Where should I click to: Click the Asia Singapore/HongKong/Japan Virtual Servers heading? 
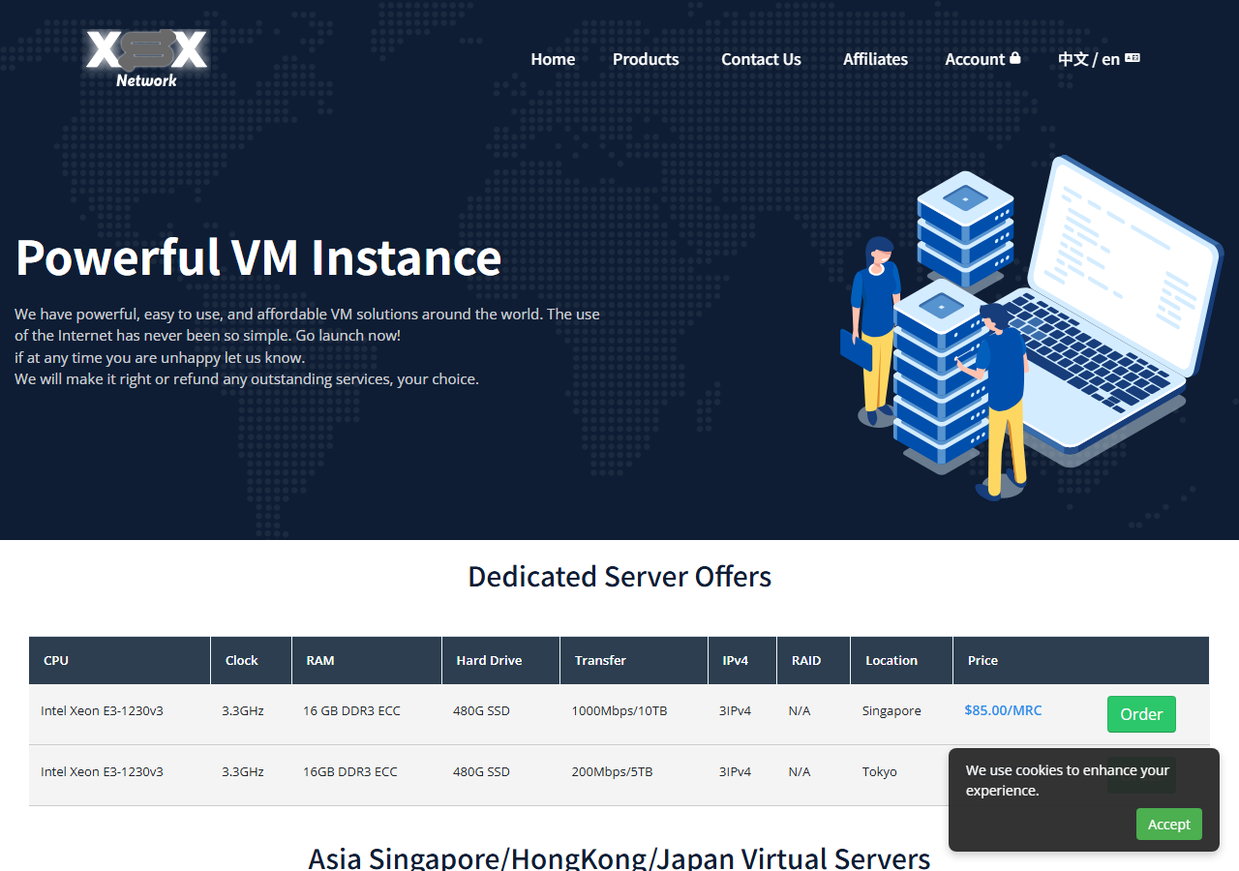pos(619,857)
